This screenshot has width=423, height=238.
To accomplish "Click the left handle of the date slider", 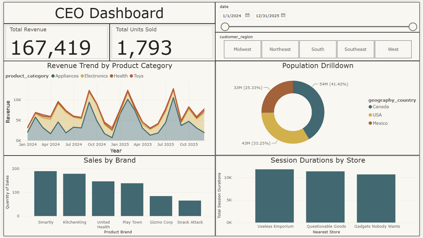I will [225, 27].
